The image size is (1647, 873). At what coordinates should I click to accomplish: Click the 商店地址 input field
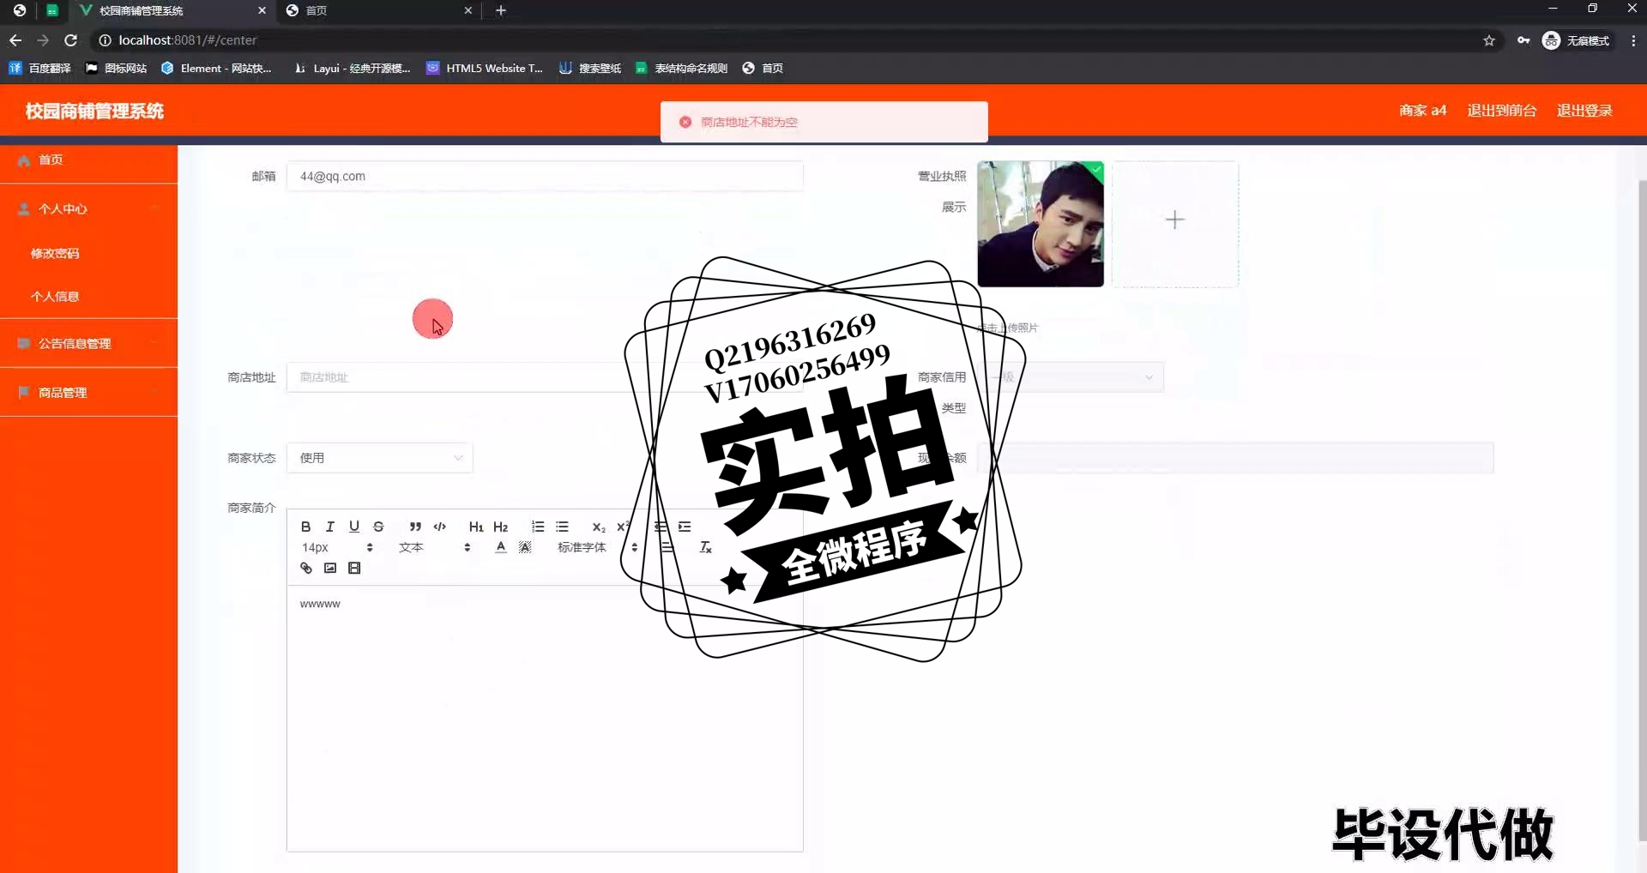(545, 377)
